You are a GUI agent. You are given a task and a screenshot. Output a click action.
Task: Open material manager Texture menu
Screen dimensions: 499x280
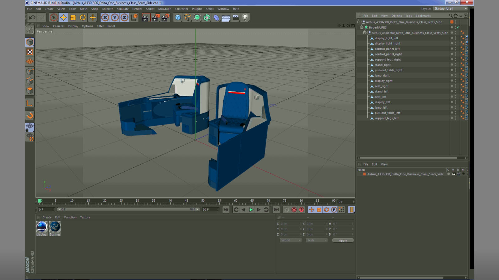click(x=85, y=217)
